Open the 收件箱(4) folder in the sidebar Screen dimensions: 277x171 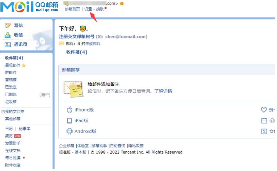click(14, 58)
